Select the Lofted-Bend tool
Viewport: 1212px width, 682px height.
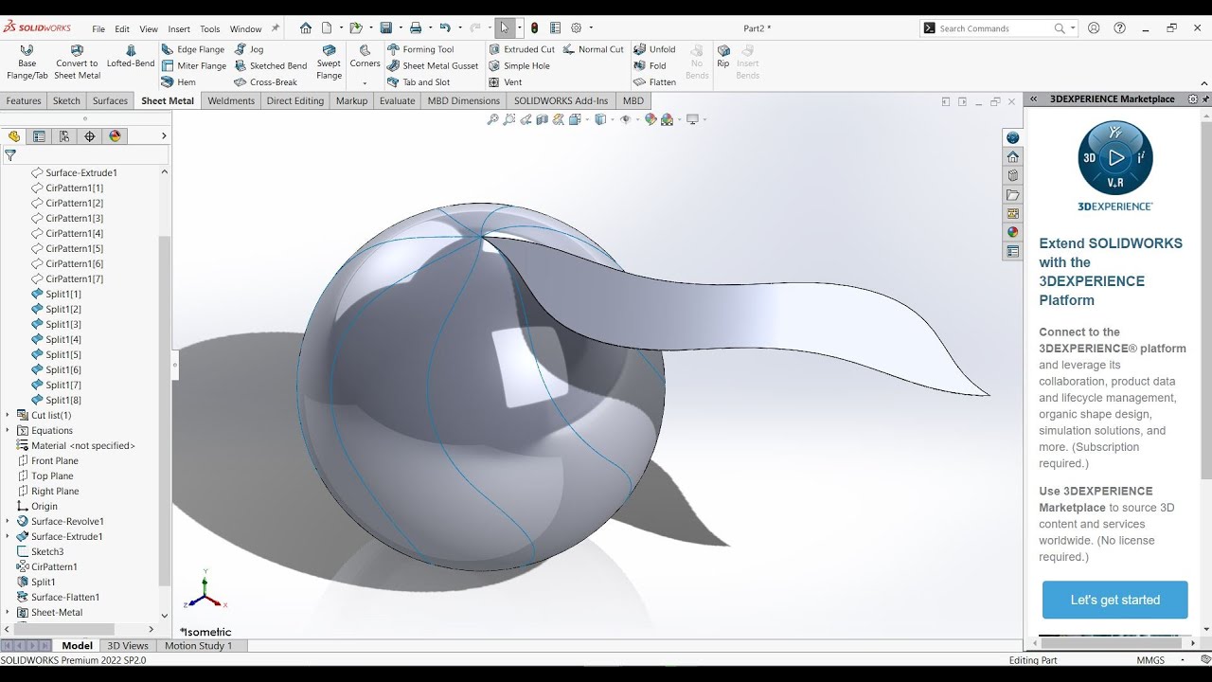coord(131,57)
